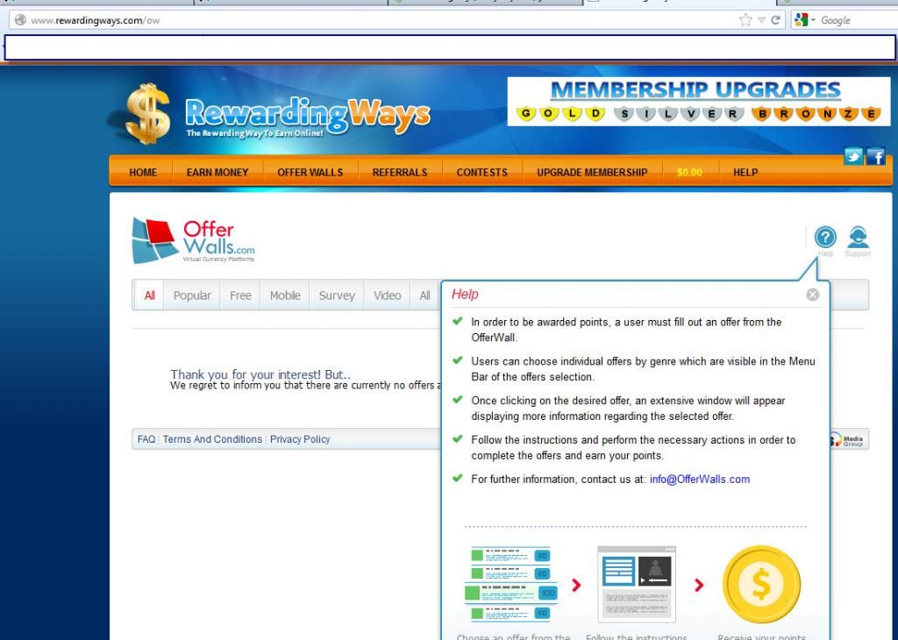Open Terms And Conditions link
Image resolution: width=898 pixels, height=640 pixels.
(212, 439)
